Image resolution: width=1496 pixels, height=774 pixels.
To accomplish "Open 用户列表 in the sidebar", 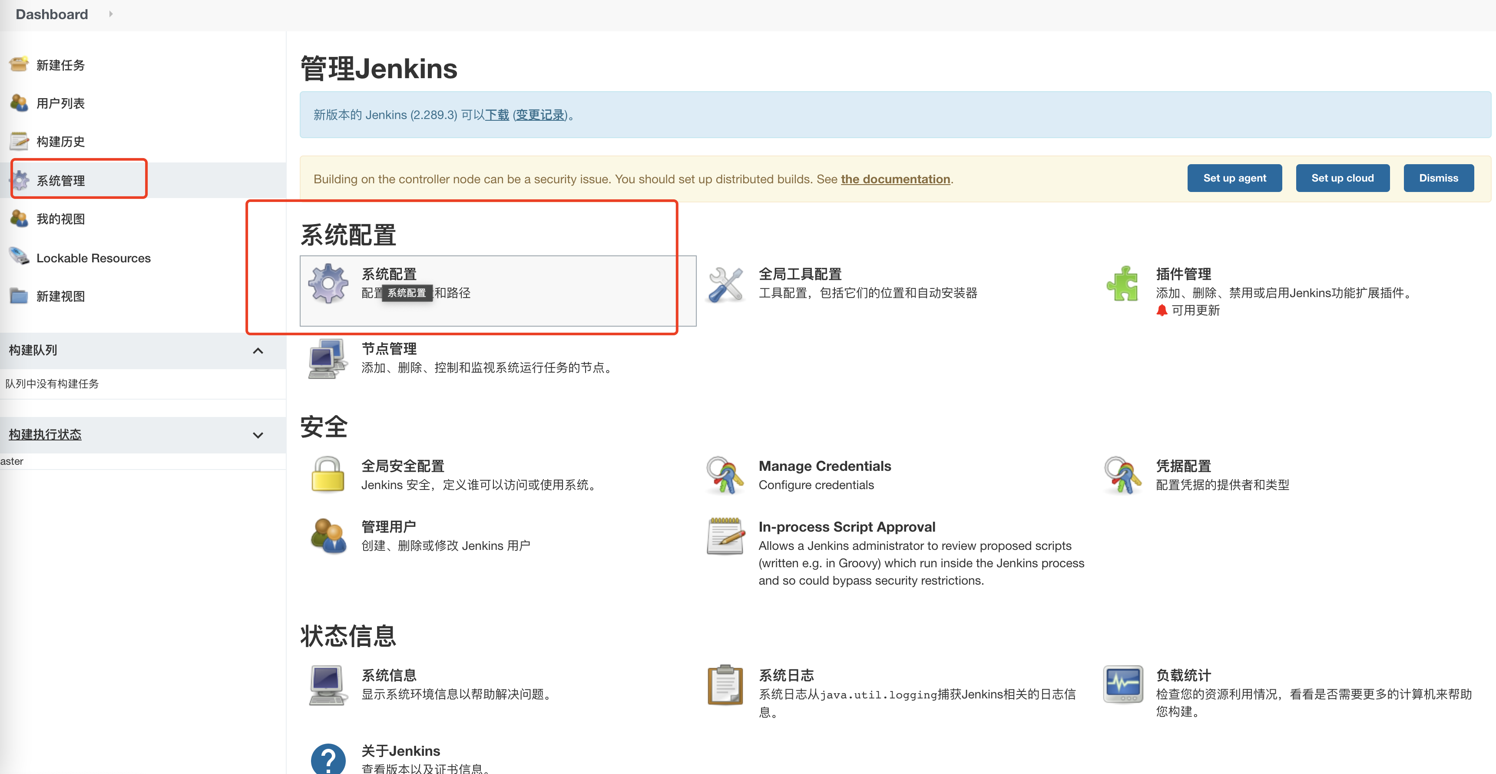I will pos(60,103).
